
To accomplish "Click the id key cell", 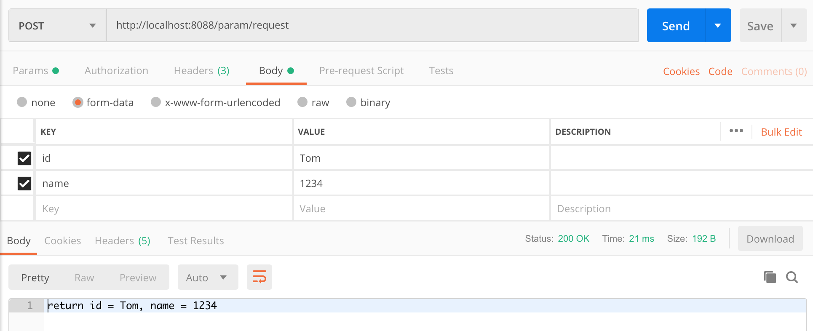I will pos(164,158).
